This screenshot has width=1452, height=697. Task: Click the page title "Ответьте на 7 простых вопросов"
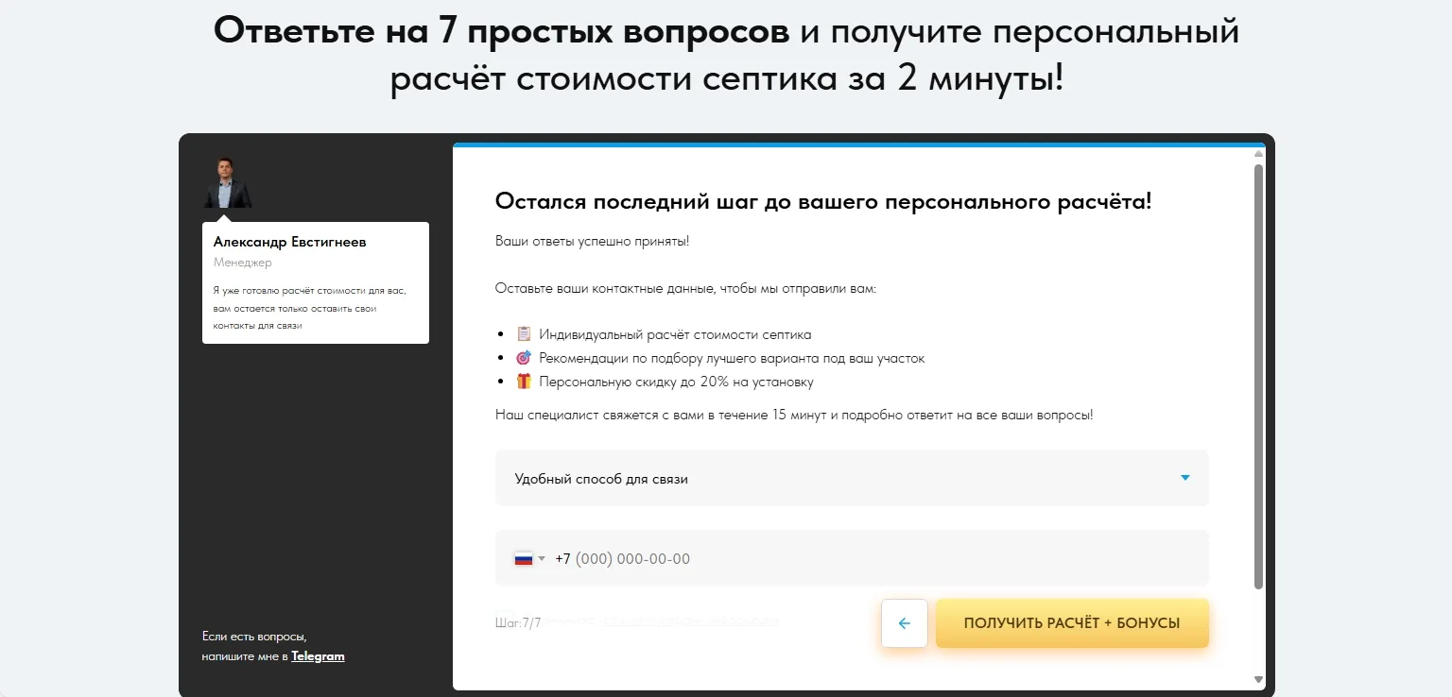(x=501, y=31)
